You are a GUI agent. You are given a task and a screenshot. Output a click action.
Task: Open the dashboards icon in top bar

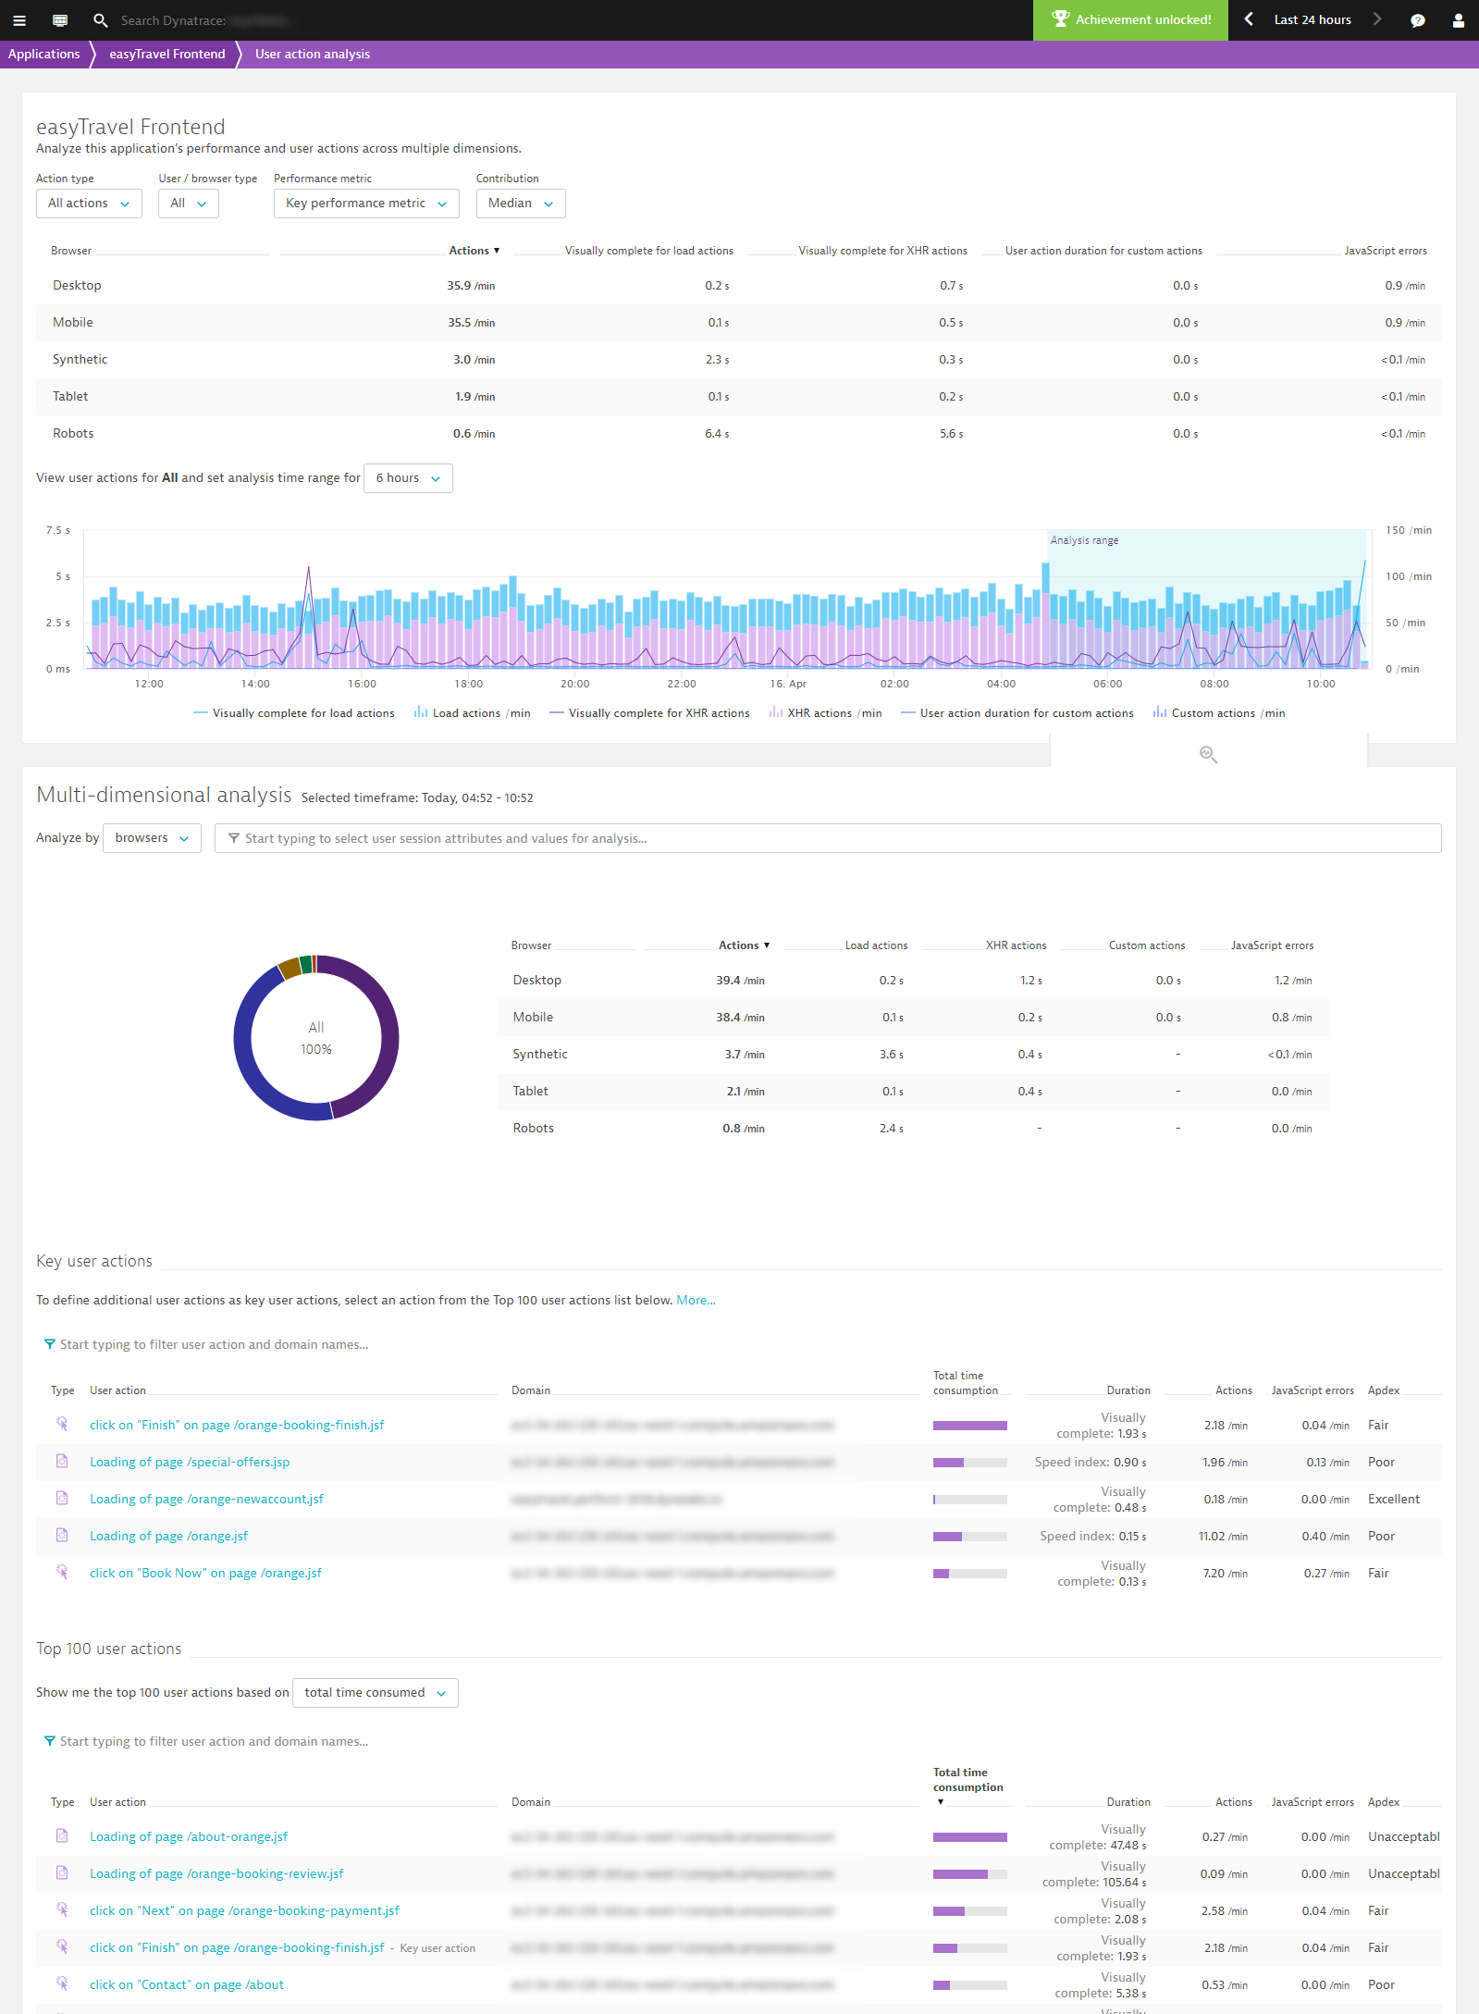[x=60, y=20]
